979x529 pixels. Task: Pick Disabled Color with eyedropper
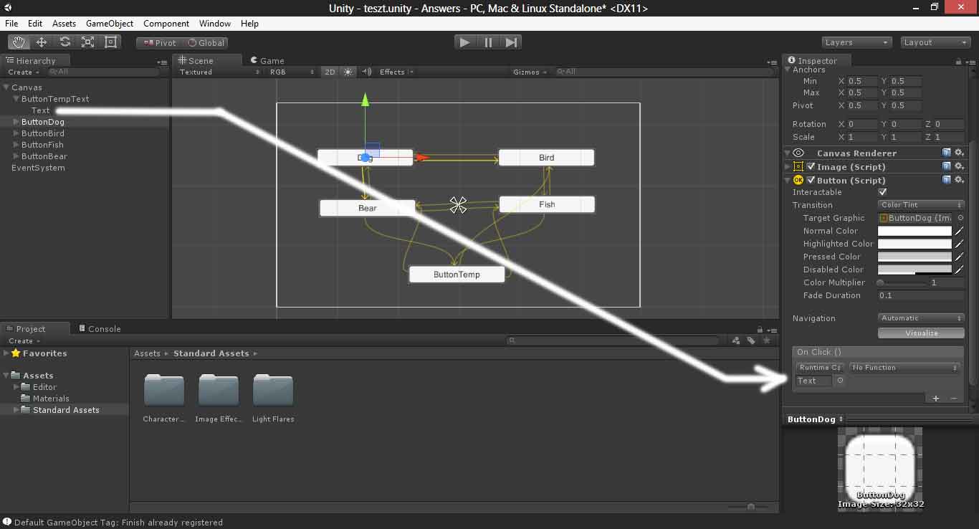point(959,270)
